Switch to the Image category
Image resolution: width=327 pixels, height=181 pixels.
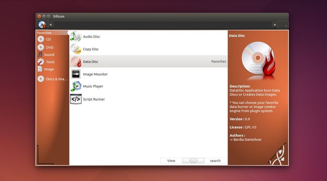point(49,69)
